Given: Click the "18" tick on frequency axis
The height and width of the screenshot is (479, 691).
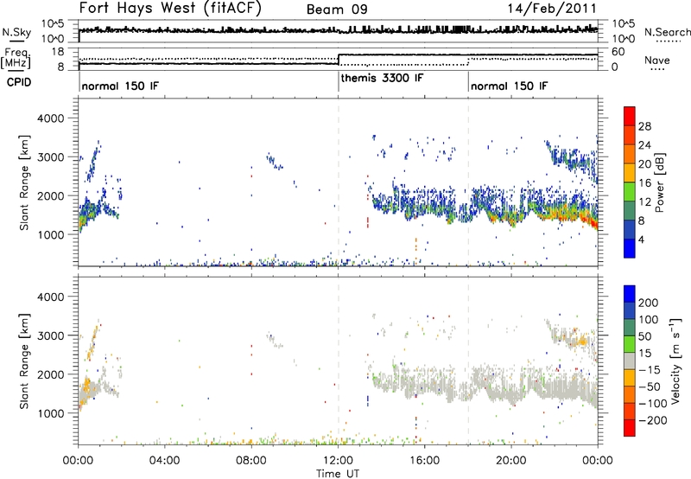Looking at the screenshot, I should 58,52.
